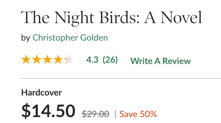The height and width of the screenshot is (123, 221).
Task: Click the red Save 50% text
Action: tap(138, 114)
